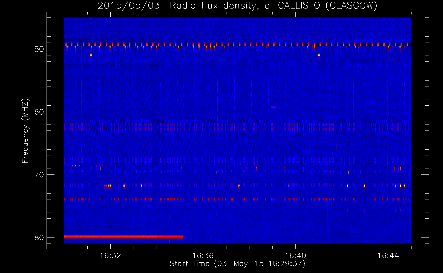Viewport: 443px width, 273px height.
Task: Click the yellow spot near 51 MHz on right
Action: pyautogui.click(x=319, y=55)
